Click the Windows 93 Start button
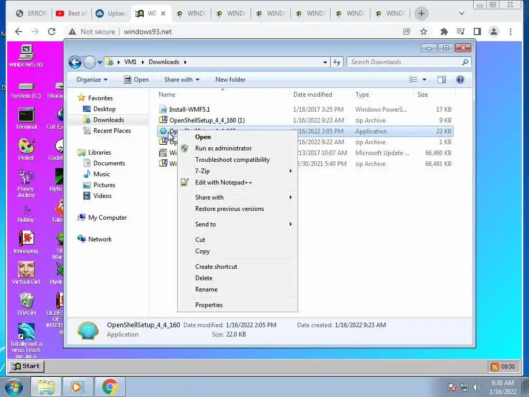The image size is (529, 397). (x=26, y=367)
